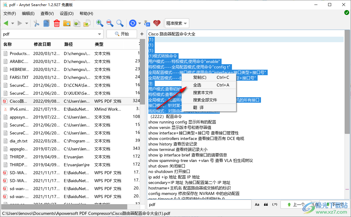Click the green checkmark status icon
This screenshot has height=217, width=351.
pyautogui.click(x=346, y=13)
